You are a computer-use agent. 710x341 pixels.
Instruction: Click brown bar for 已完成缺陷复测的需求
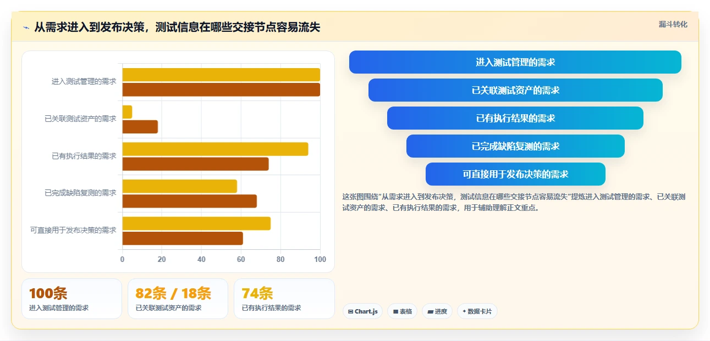click(189, 201)
